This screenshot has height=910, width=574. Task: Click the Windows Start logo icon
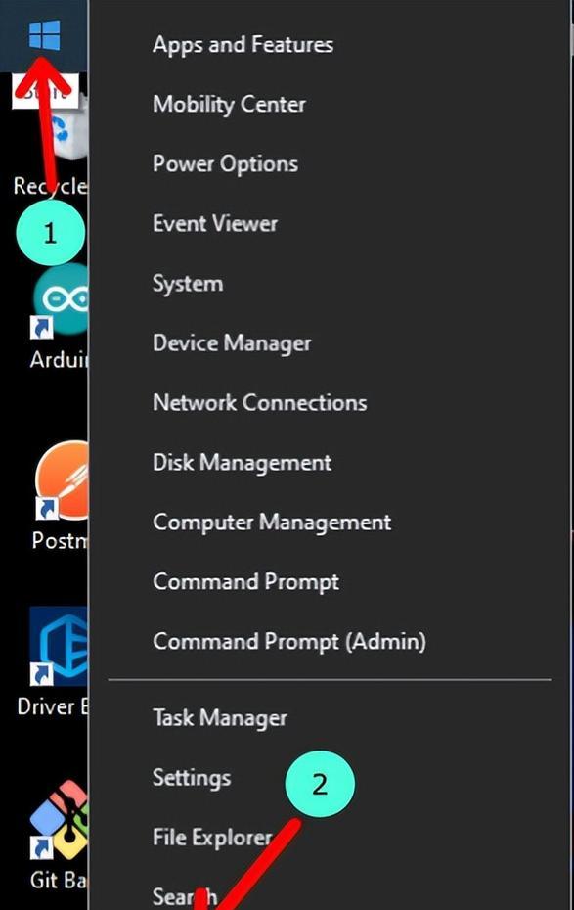[x=45, y=34]
